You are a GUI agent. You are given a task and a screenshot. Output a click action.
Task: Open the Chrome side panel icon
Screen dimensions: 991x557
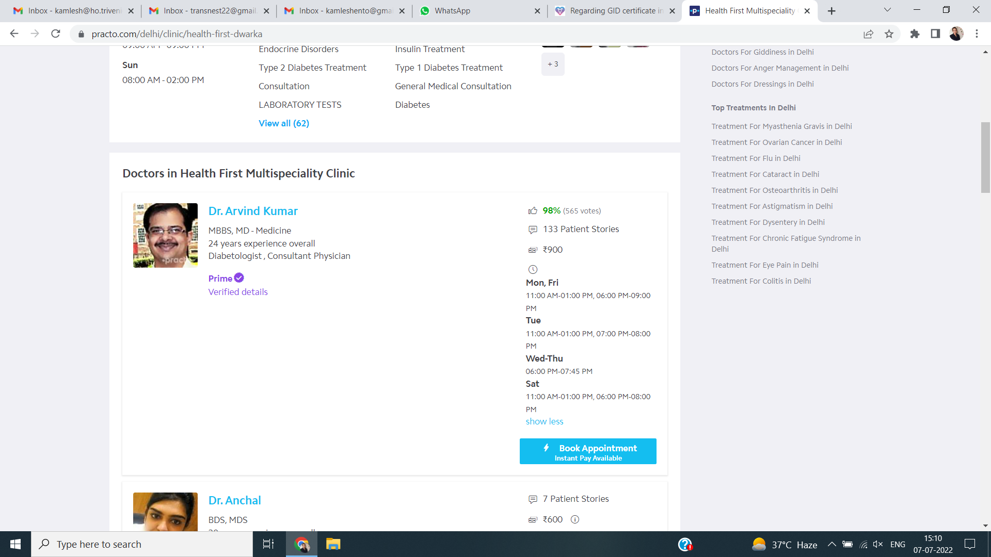pyautogui.click(x=935, y=34)
